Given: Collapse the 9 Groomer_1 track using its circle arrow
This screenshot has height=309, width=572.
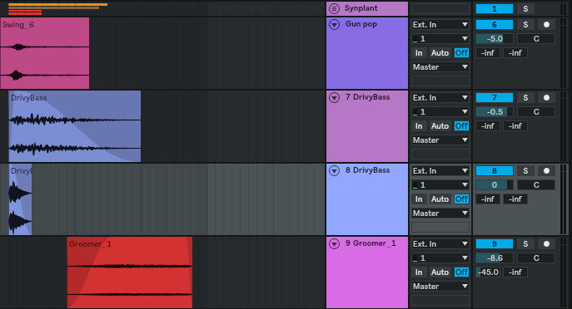Looking at the screenshot, I should 334,244.
